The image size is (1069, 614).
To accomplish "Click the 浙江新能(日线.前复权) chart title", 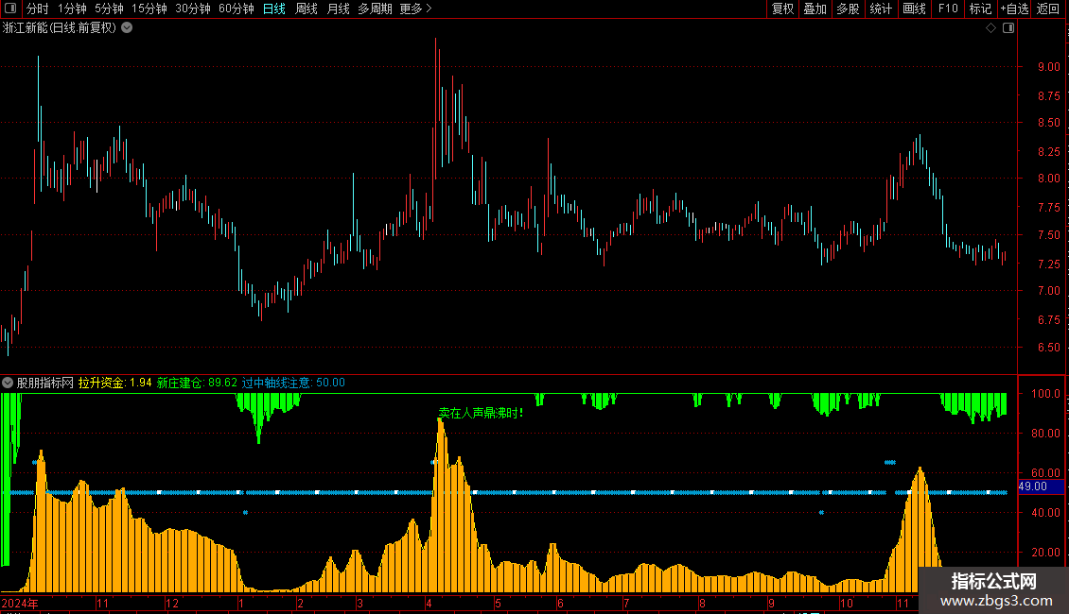I will [60, 28].
